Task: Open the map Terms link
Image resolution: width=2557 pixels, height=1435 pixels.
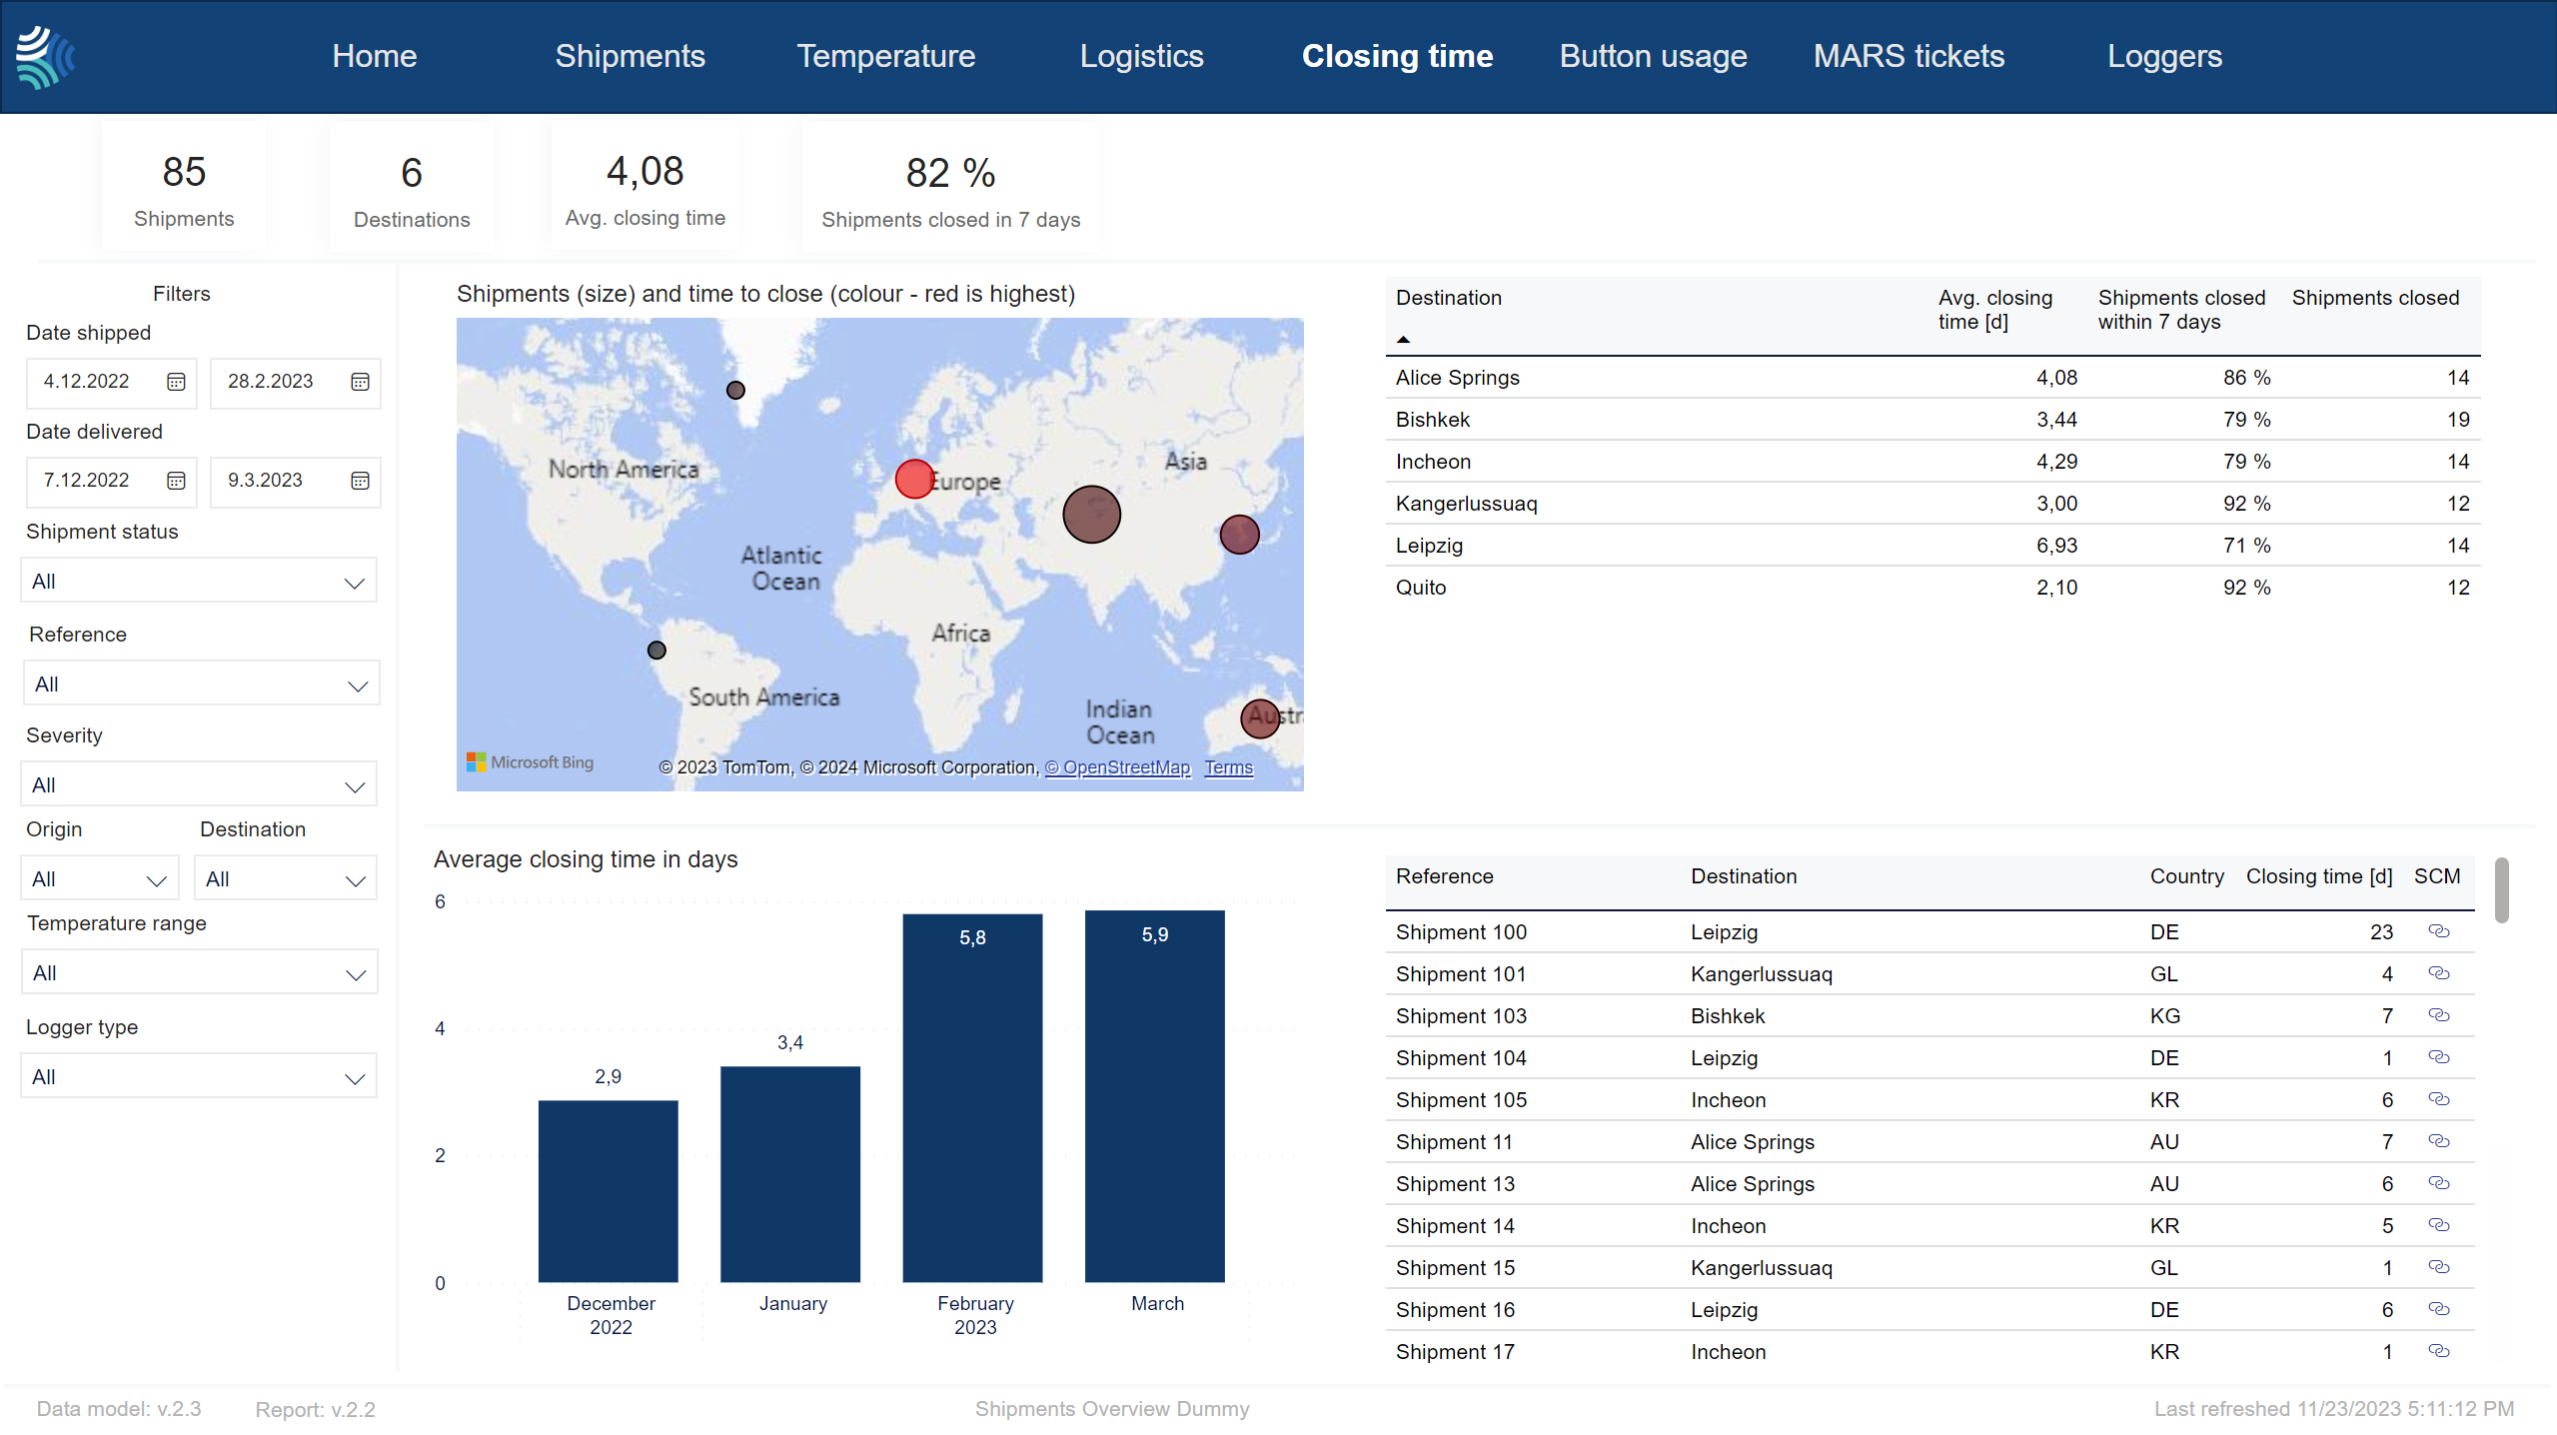Action: 1228,767
